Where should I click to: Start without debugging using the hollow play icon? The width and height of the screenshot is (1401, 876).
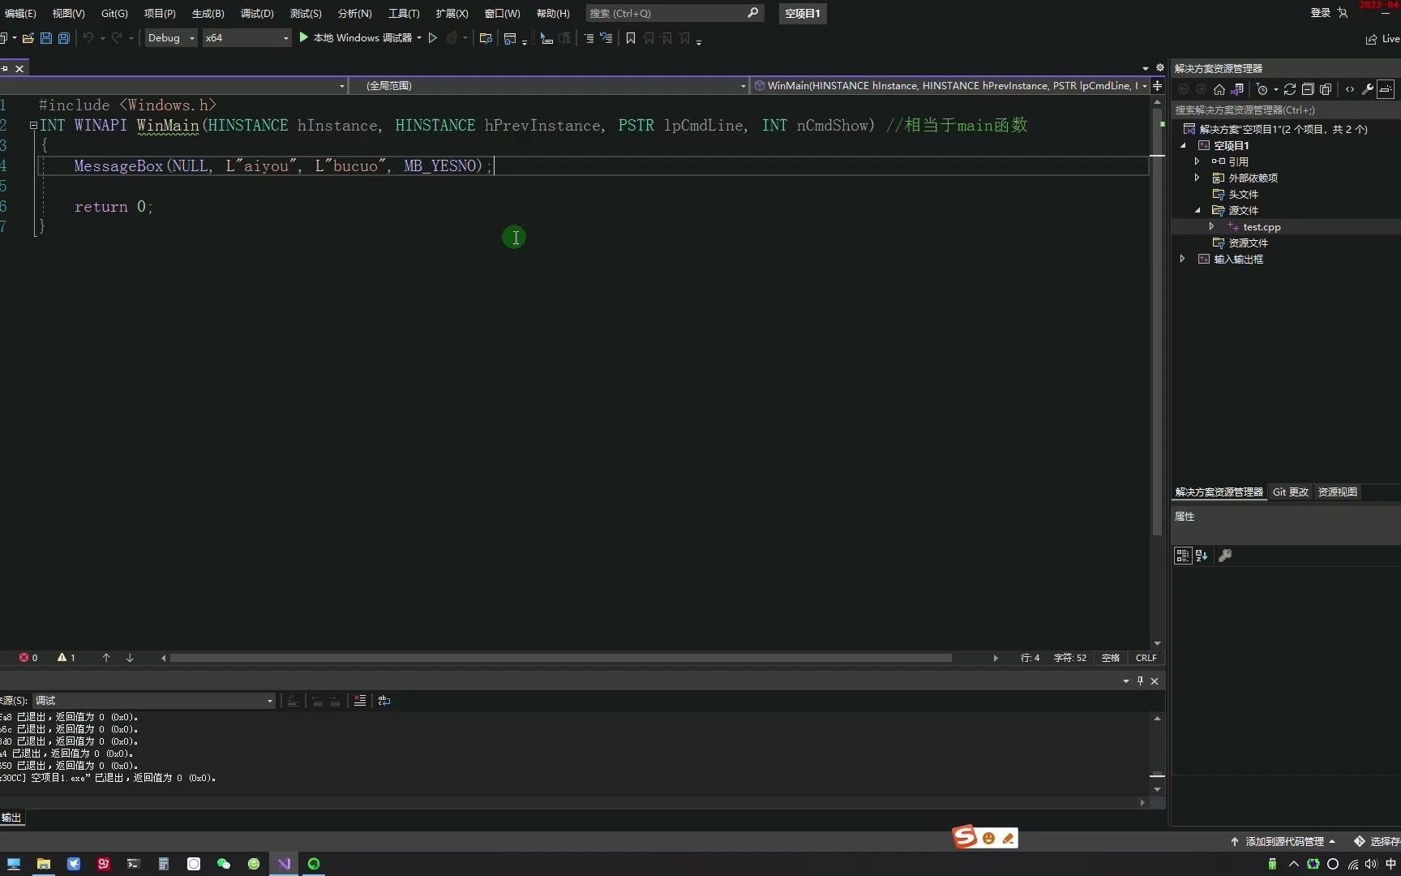click(433, 38)
